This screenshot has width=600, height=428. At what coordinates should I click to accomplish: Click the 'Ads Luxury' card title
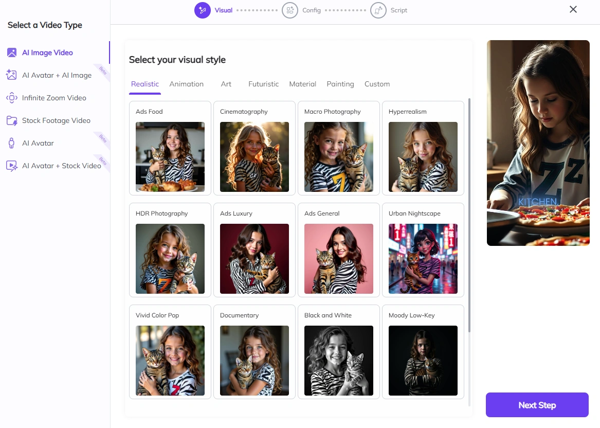[236, 213]
